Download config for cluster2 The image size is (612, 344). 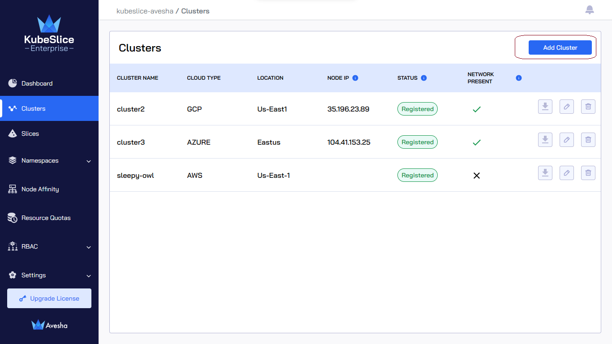tap(545, 107)
